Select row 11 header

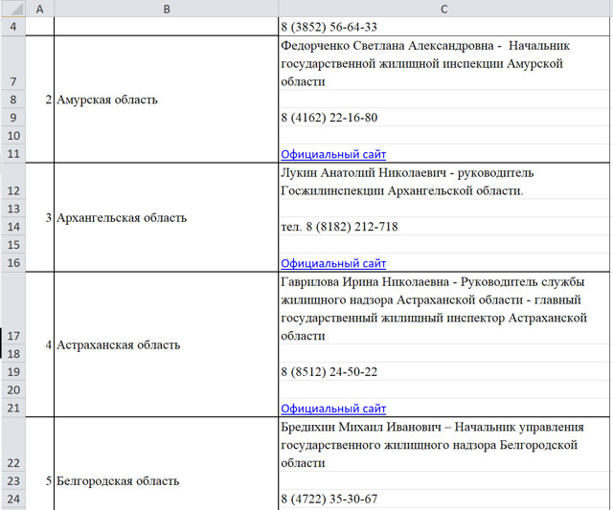coord(13,153)
